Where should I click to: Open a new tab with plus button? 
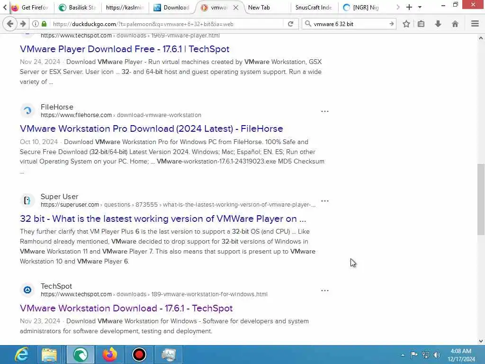click(409, 7)
